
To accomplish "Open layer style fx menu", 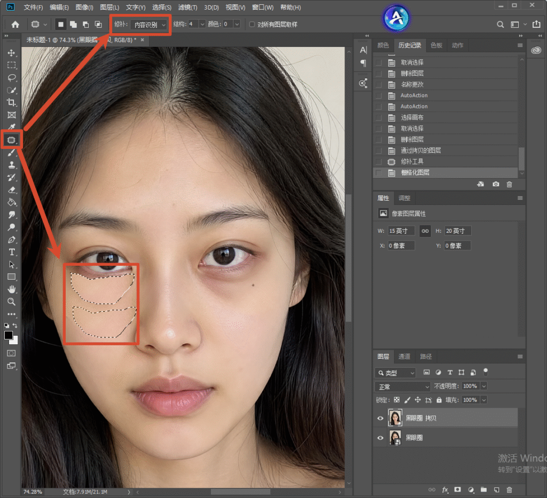I will 445,489.
